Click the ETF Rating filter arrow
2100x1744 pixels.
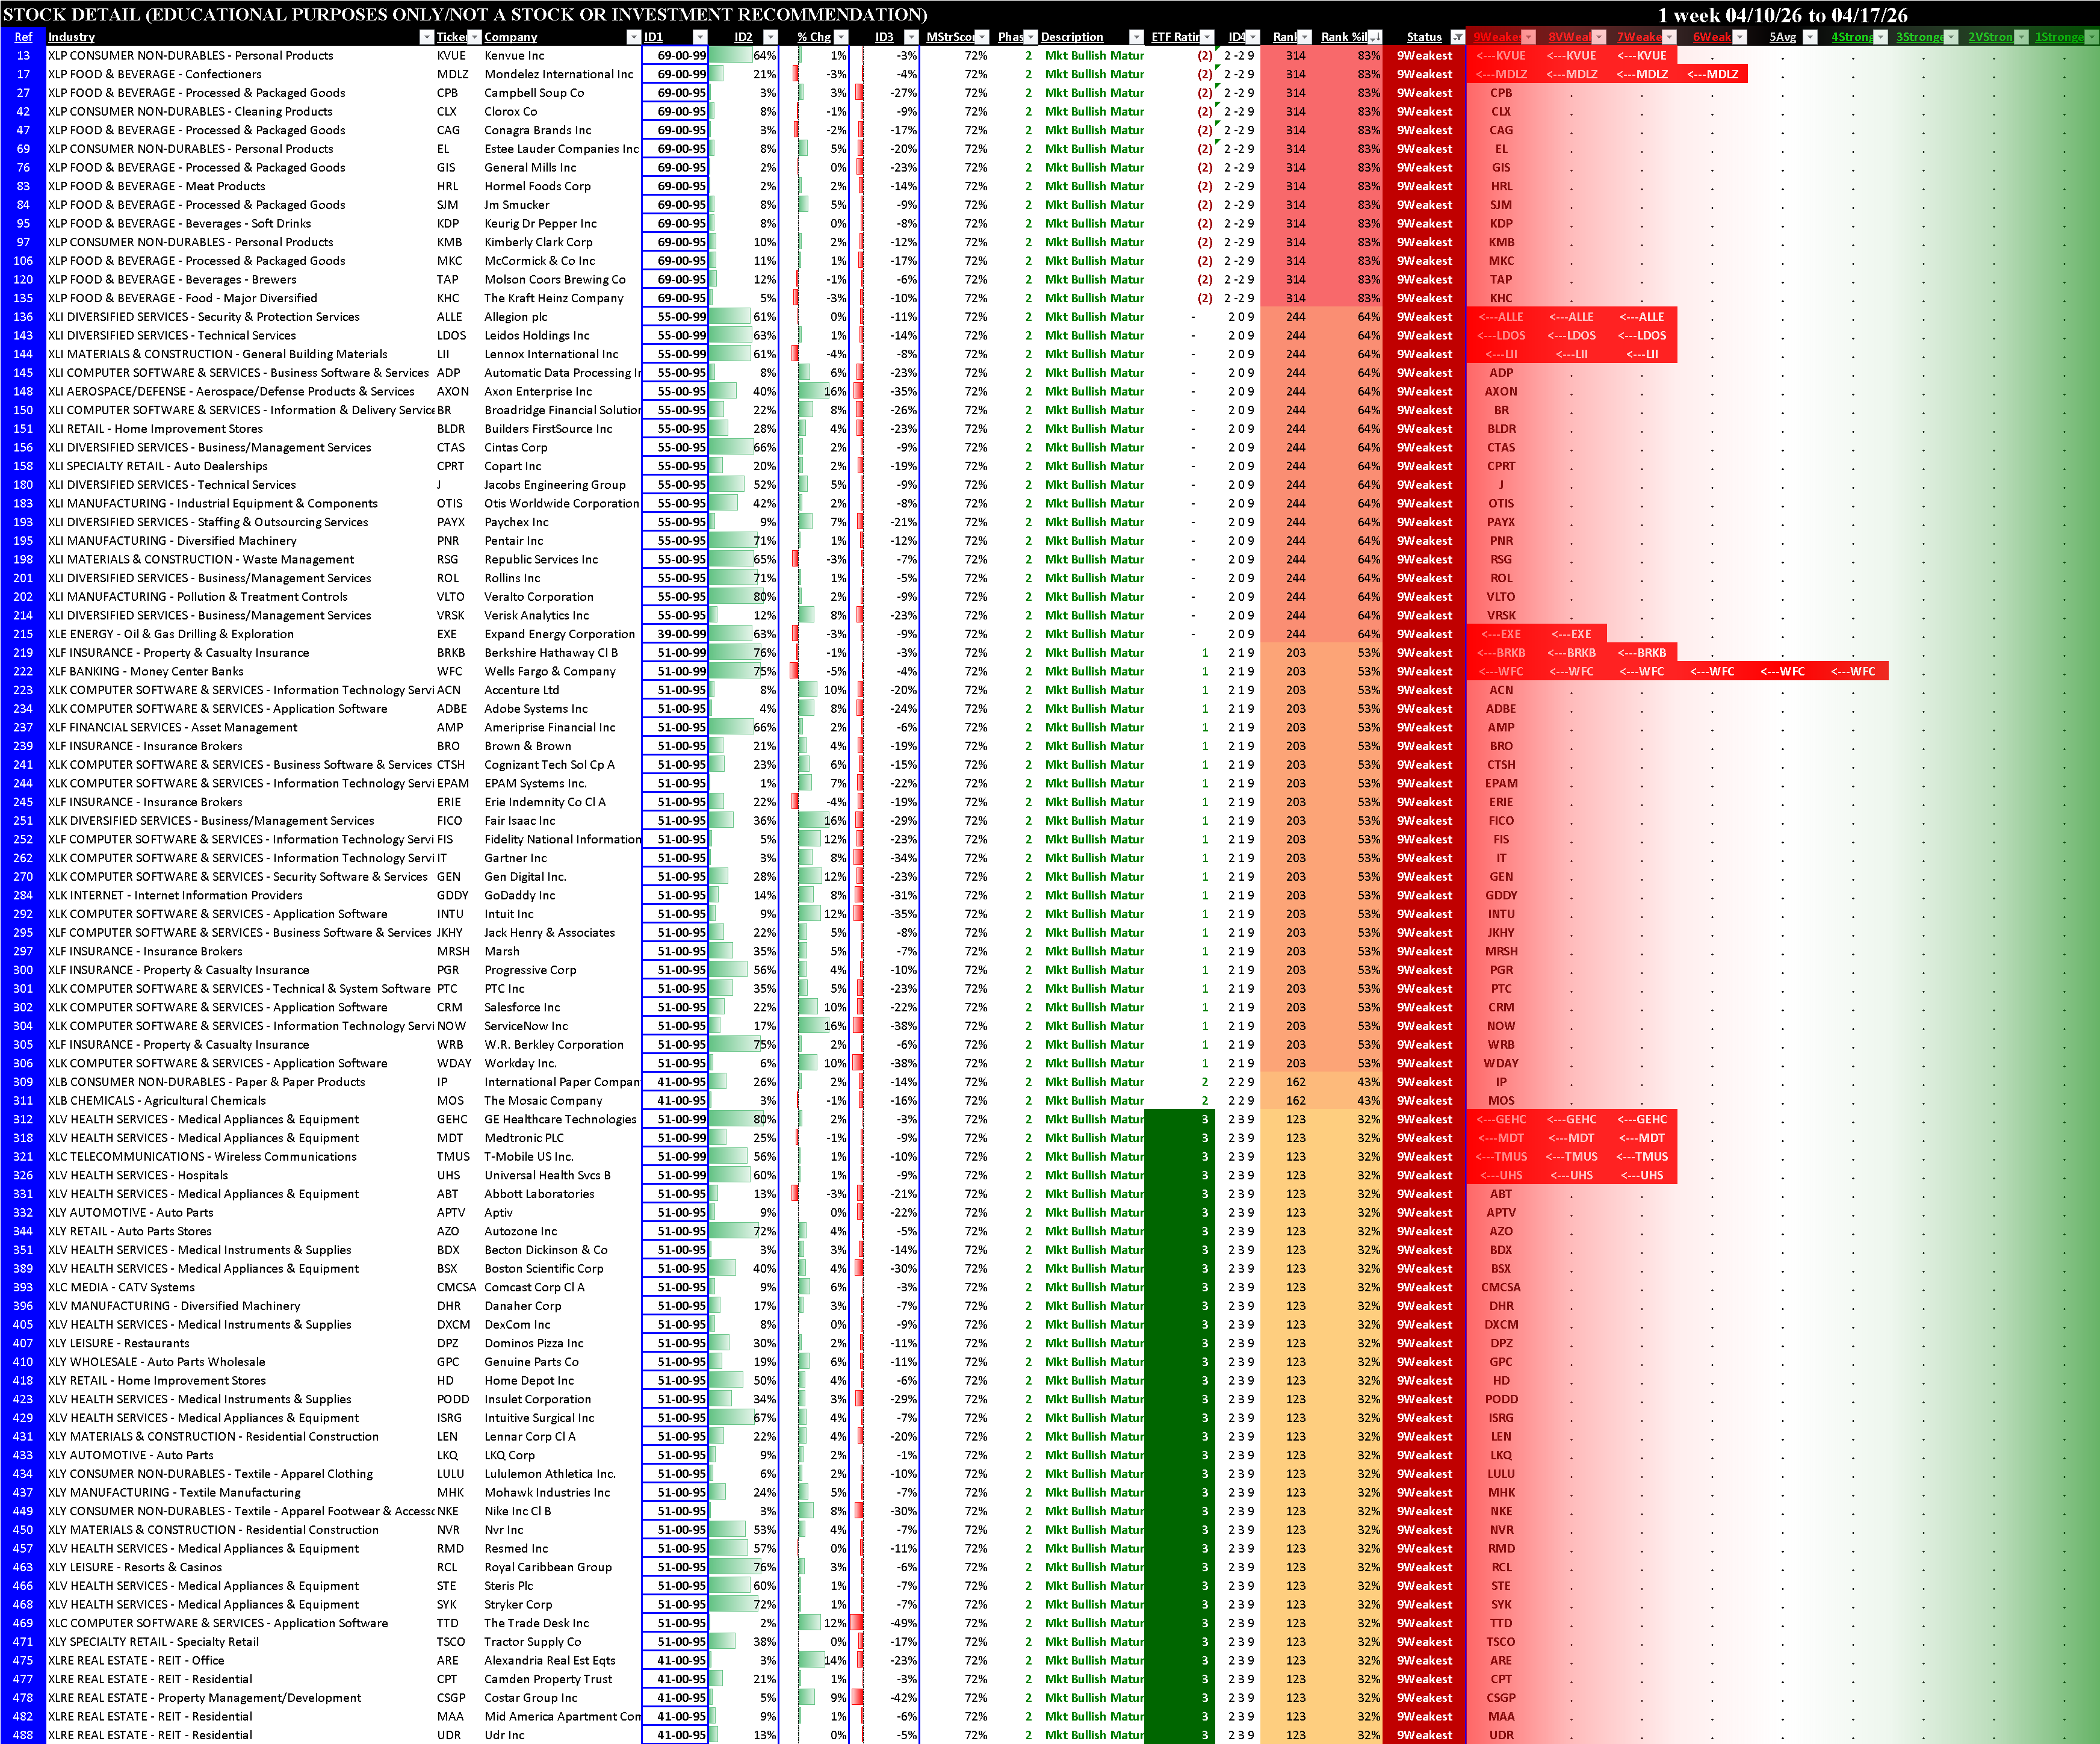pyautogui.click(x=1207, y=37)
